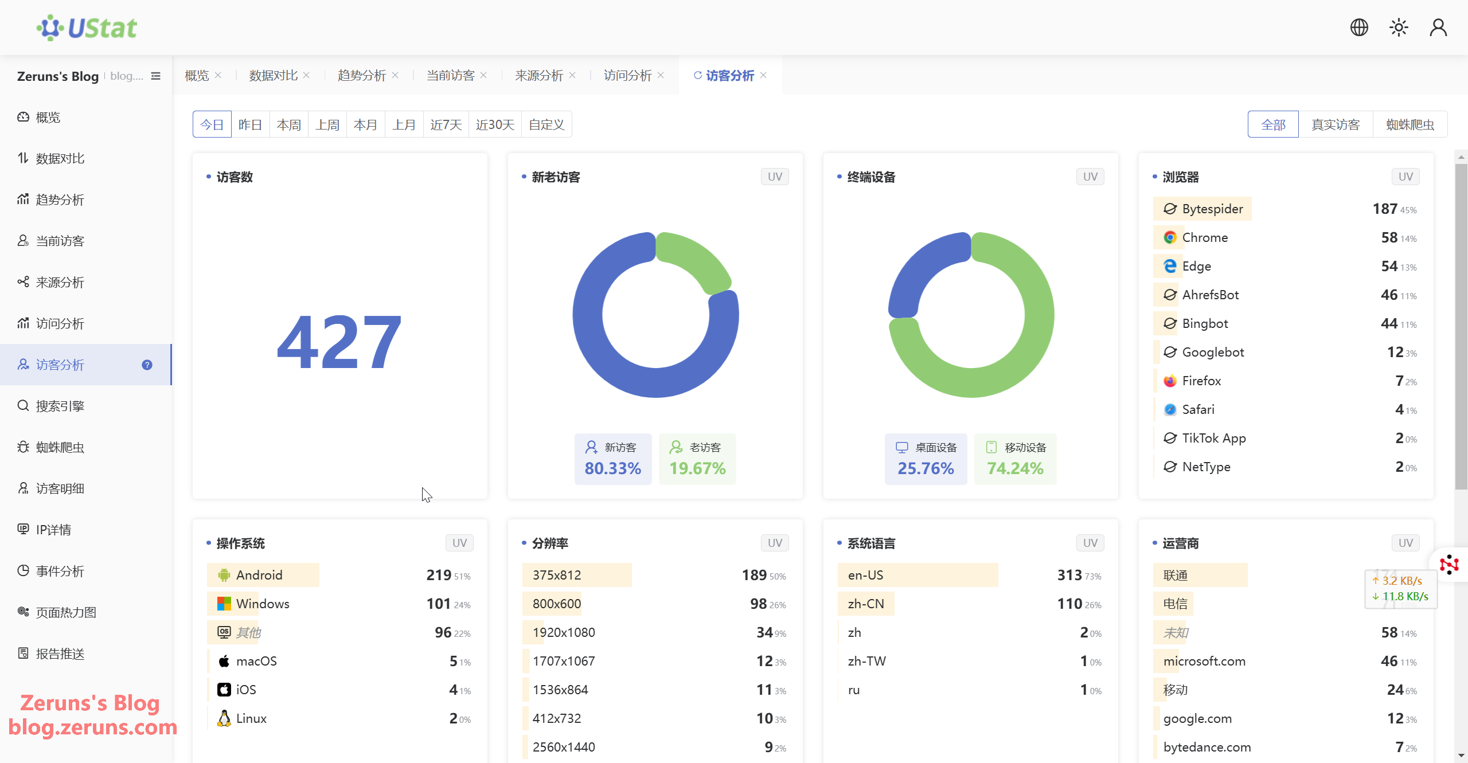Click the UStat logo
Screen dimensions: 1468x763
point(87,28)
